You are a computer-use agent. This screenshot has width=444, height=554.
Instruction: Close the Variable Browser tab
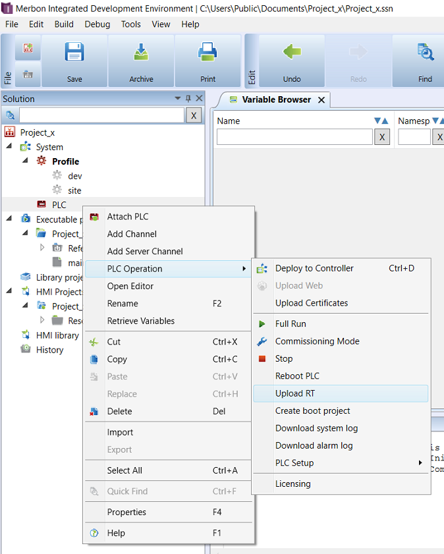point(321,100)
